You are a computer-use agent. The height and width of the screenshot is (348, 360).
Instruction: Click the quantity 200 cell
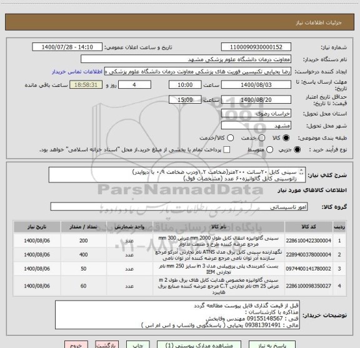[x=83, y=241]
